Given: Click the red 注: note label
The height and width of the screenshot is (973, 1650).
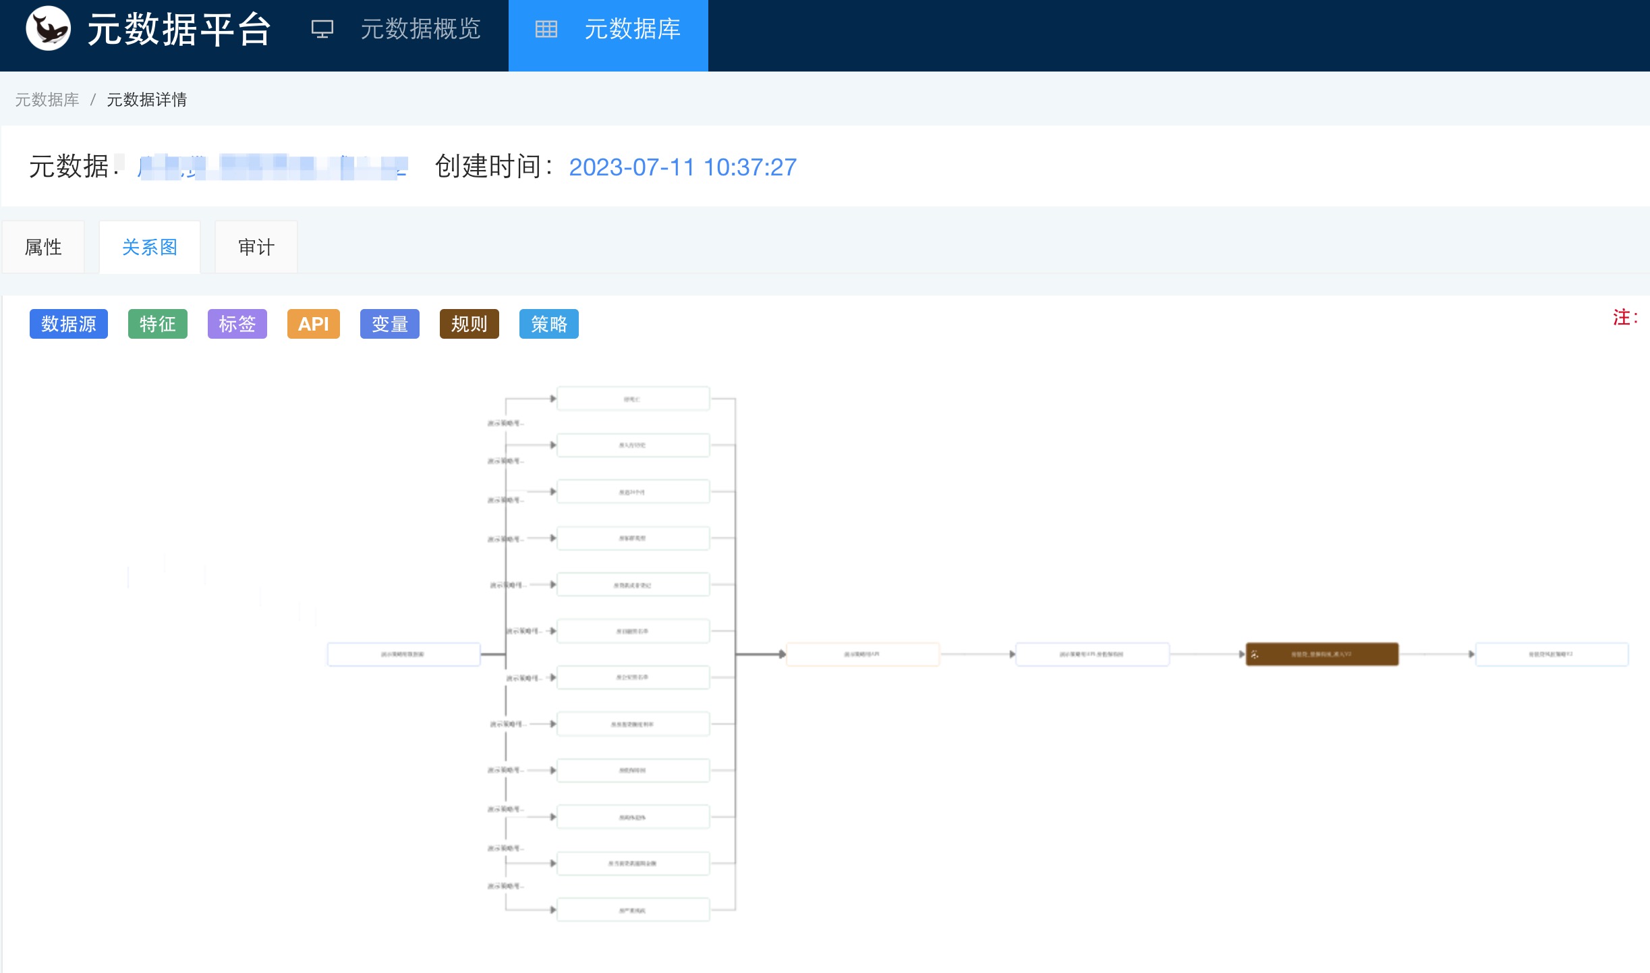Looking at the screenshot, I should (x=1625, y=317).
